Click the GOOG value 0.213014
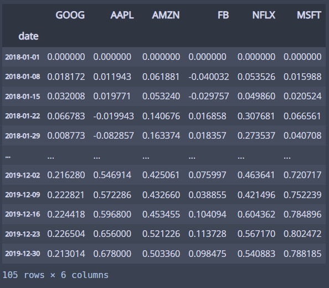The width and height of the screenshot is (329, 288). click(x=66, y=254)
